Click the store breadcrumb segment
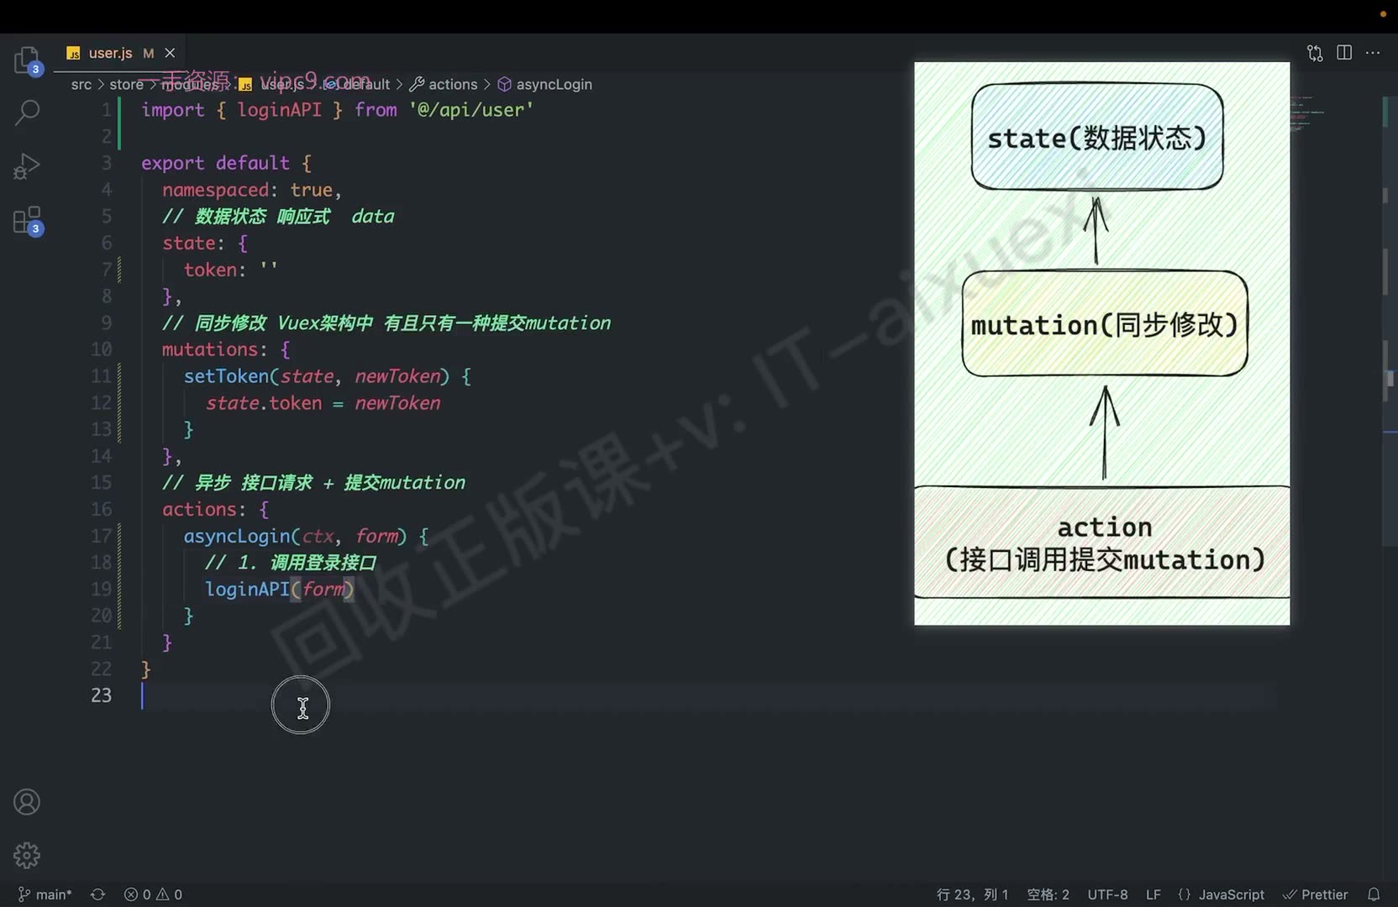 click(x=126, y=84)
